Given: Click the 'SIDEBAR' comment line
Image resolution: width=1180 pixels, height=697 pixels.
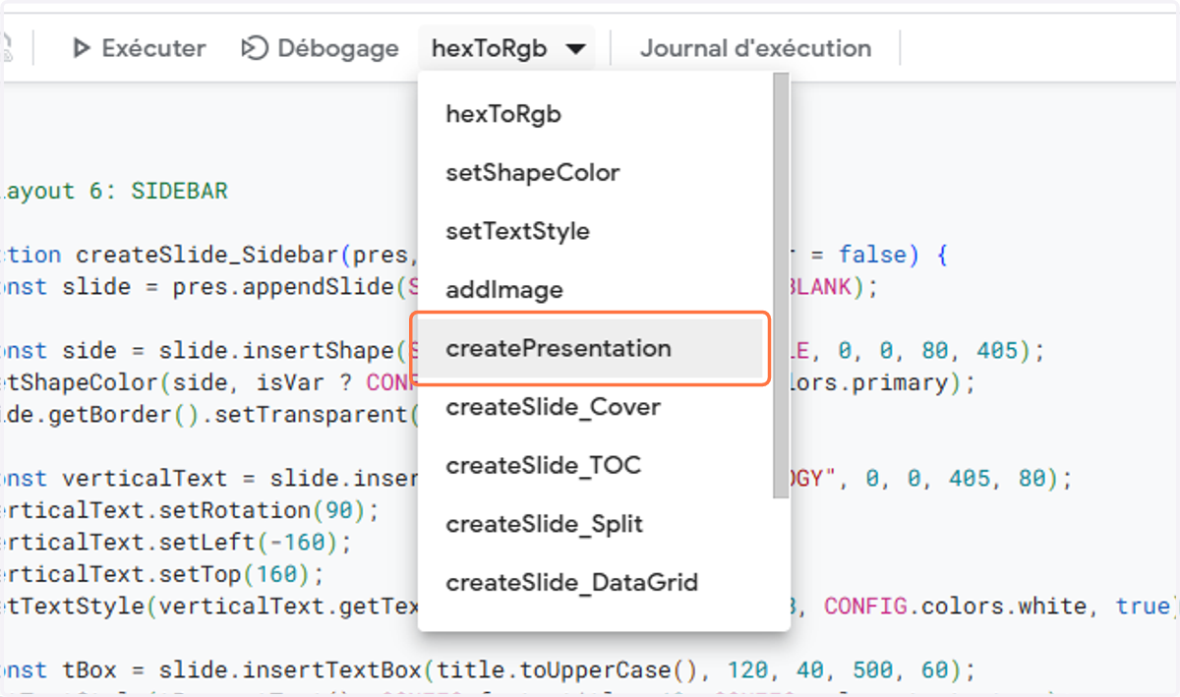Looking at the screenshot, I should 114,191.
